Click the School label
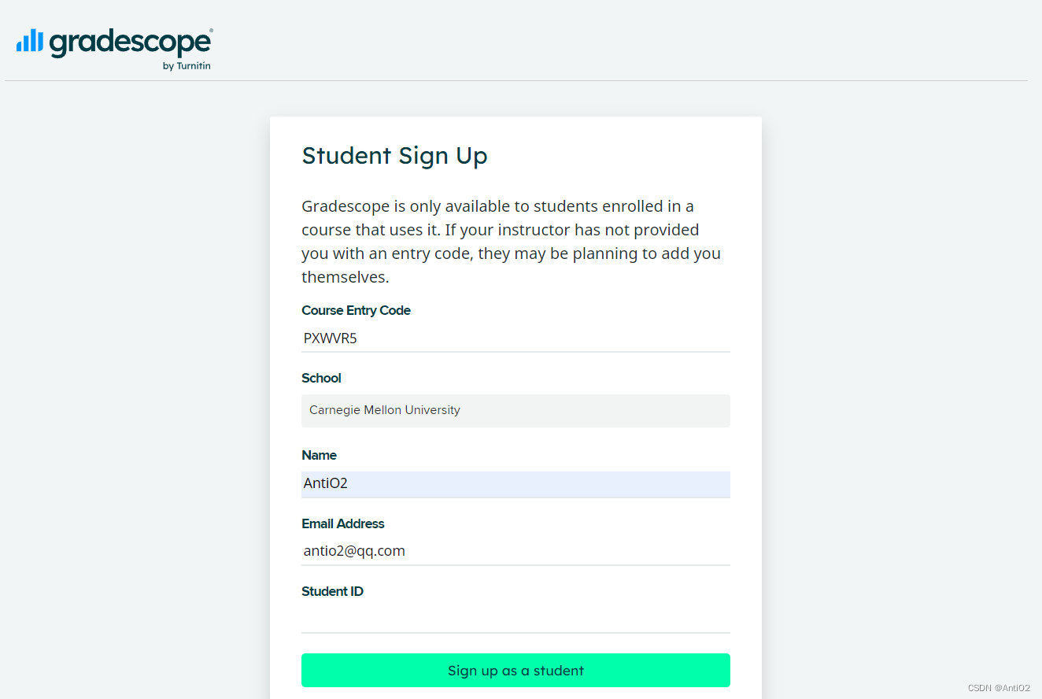 point(321,378)
